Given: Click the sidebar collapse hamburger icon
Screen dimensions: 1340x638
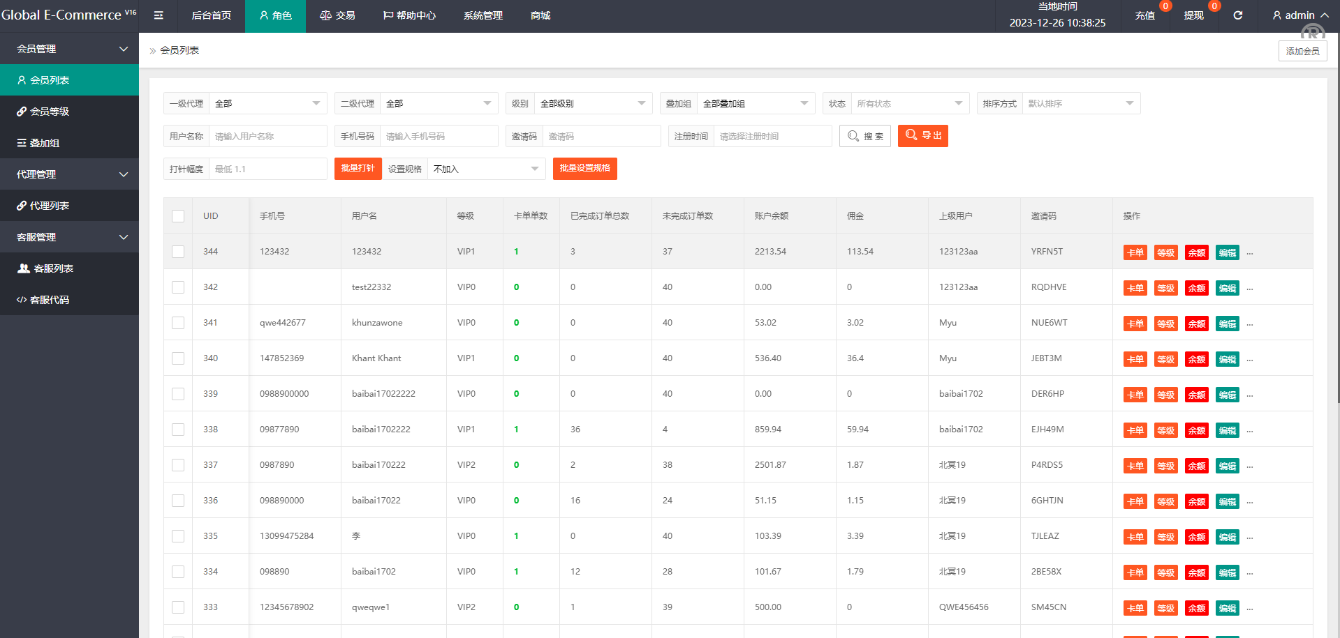Looking at the screenshot, I should point(159,15).
